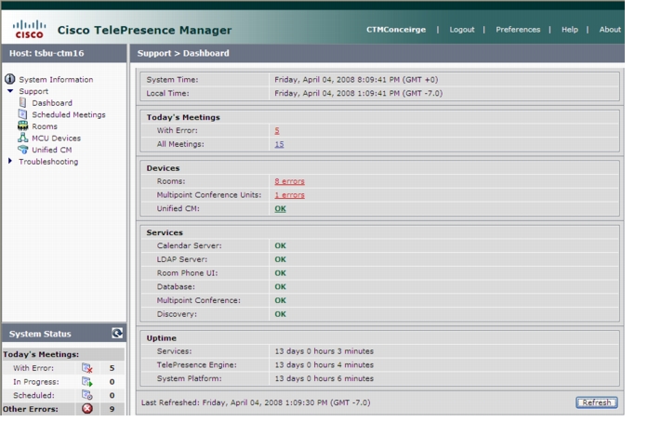Open the All Meetings count link 15
The image size is (648, 435).
(279, 144)
